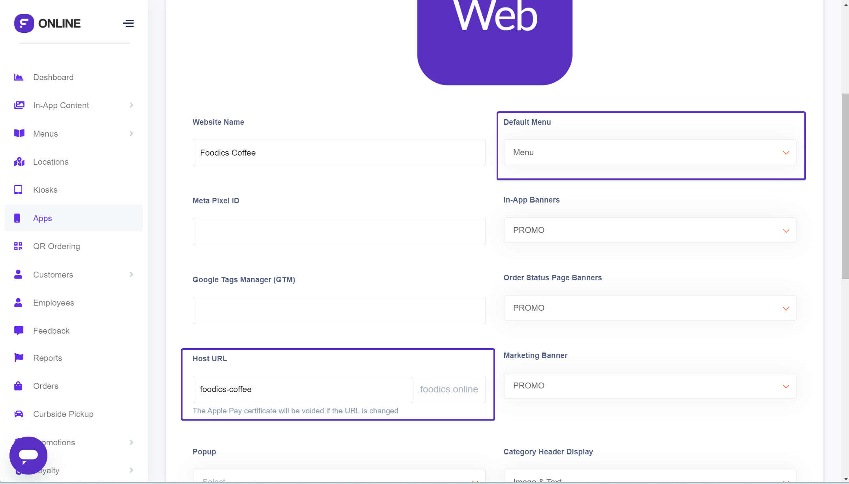Click the Apple Pay certificate warning text
The height and width of the screenshot is (484, 849).
296,411
